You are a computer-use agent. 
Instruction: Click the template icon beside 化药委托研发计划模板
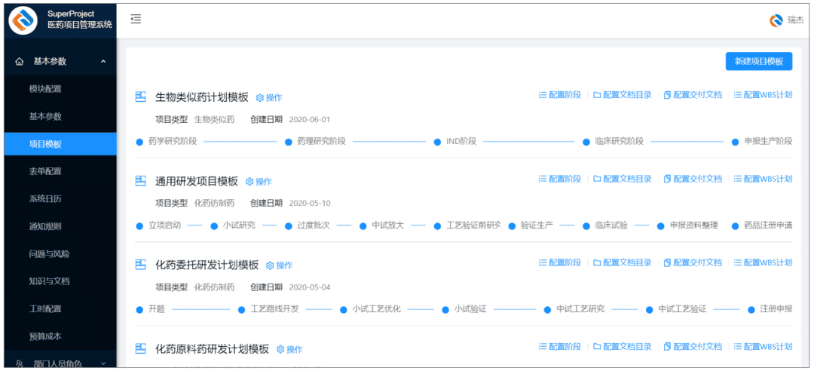click(141, 265)
